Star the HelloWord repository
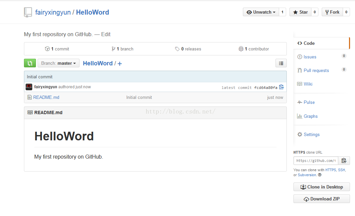Image resolution: width=355 pixels, height=216 pixels. (300, 12)
